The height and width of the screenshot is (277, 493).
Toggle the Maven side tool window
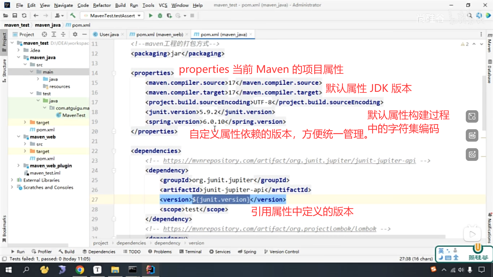point(490,43)
